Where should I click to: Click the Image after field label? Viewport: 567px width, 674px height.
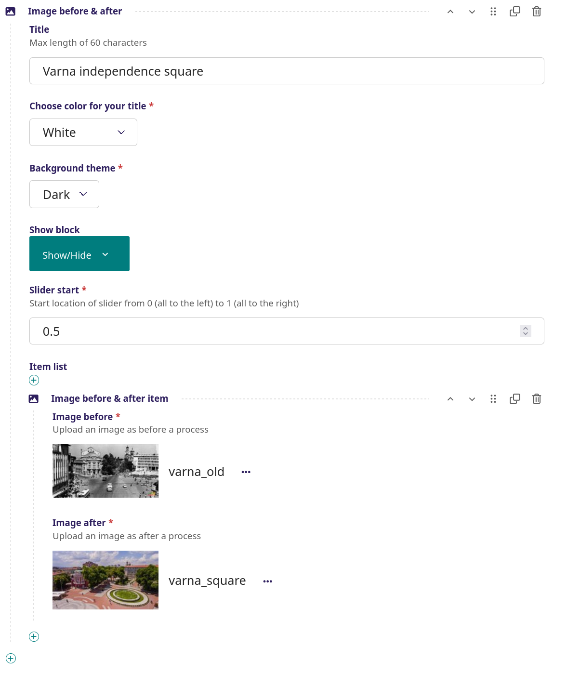coord(79,523)
